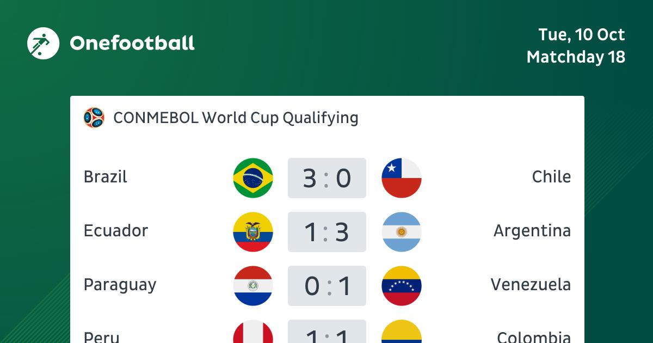This screenshot has height=343, width=653.
Task: Click the Peru flag icon
Action: 253,332
